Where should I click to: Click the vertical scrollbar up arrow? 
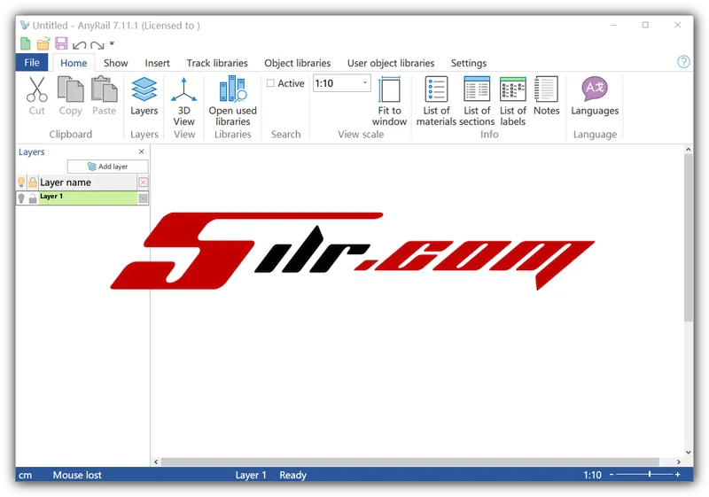(x=689, y=150)
